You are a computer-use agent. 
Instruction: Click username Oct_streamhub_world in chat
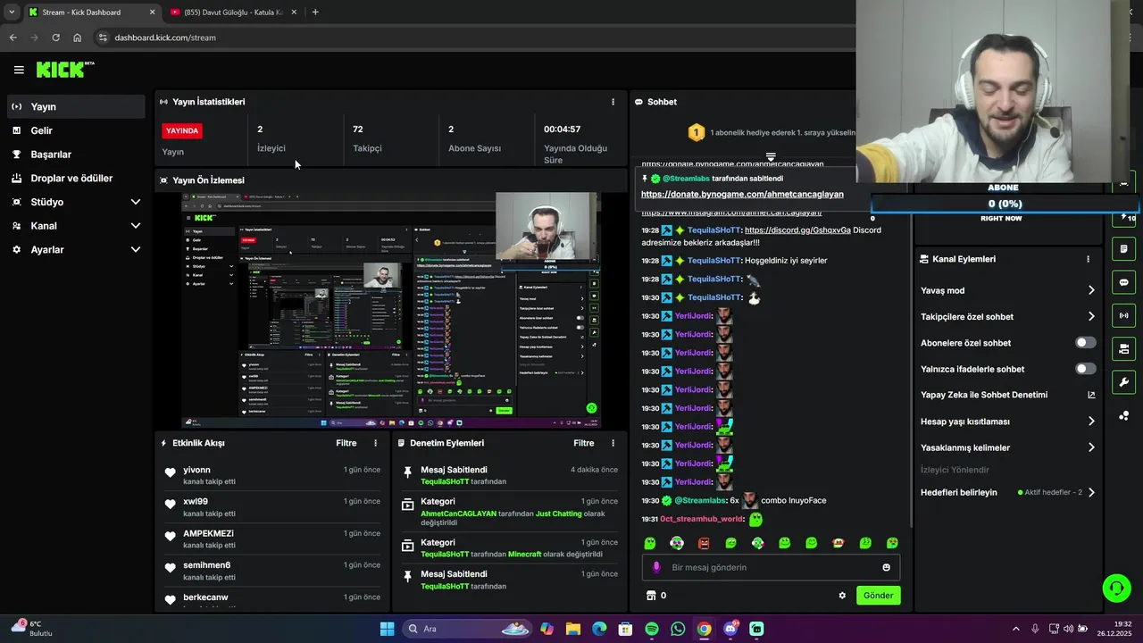pyautogui.click(x=701, y=519)
